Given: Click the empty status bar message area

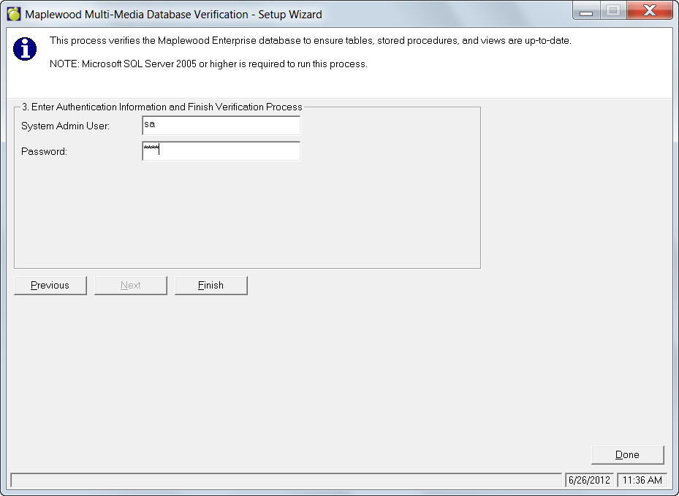Looking at the screenshot, I should click(285, 480).
